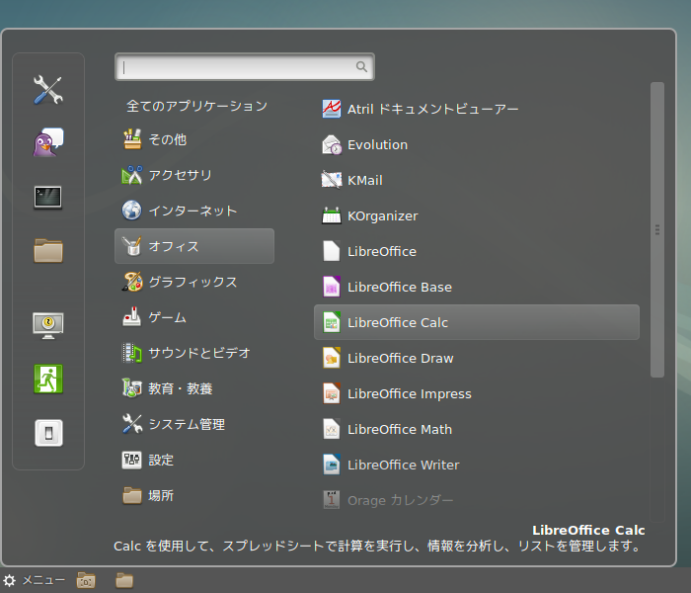The image size is (691, 593).
Task: Open the 場所 category
Action: 194,495
